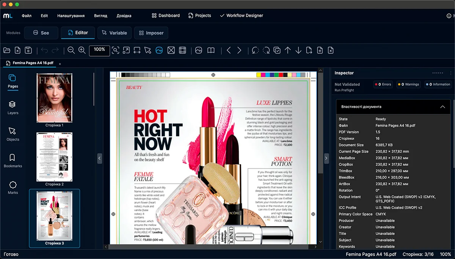
Task: Collapse the left panel with arrow handle
Action: [x=99, y=158]
